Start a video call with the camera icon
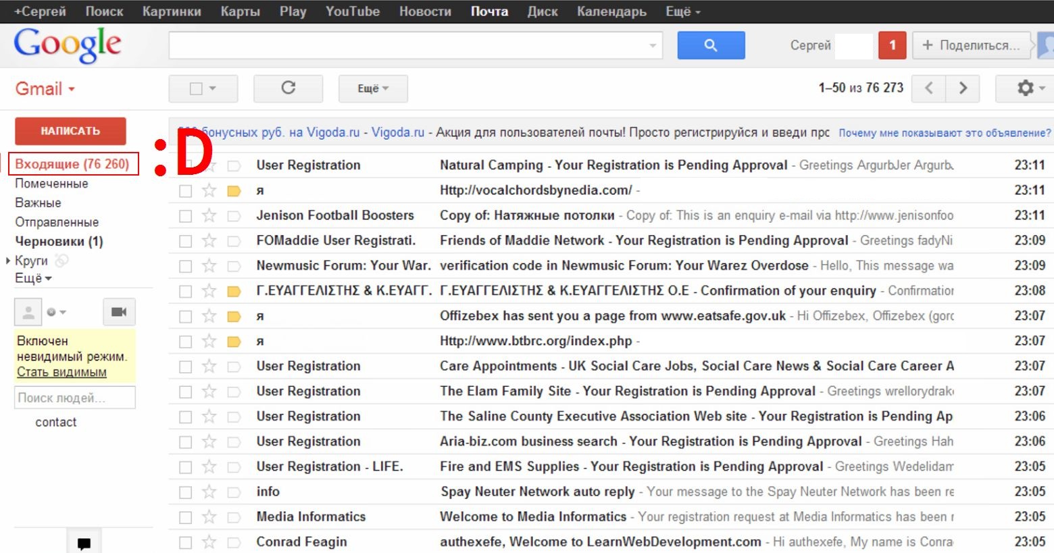The image size is (1054, 553). click(x=119, y=312)
